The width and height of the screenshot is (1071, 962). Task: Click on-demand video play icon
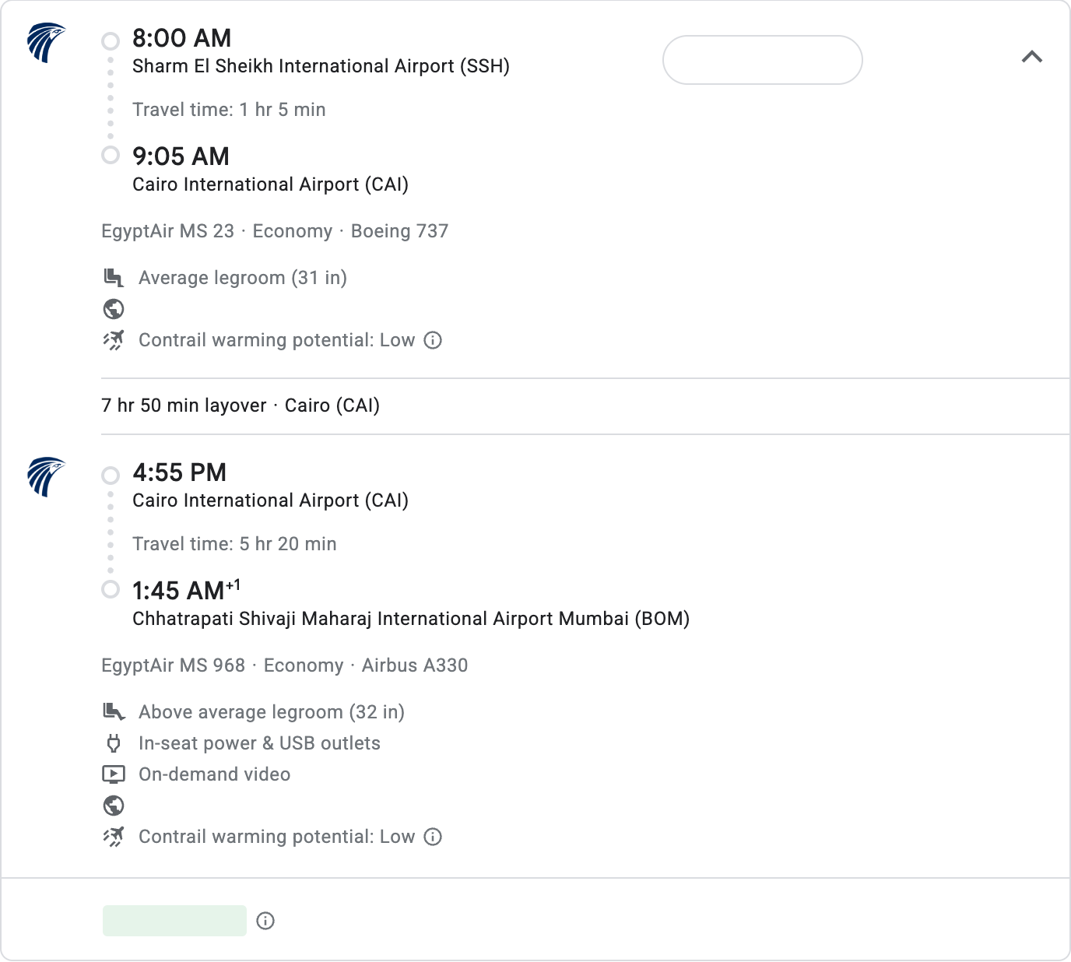[x=114, y=774]
